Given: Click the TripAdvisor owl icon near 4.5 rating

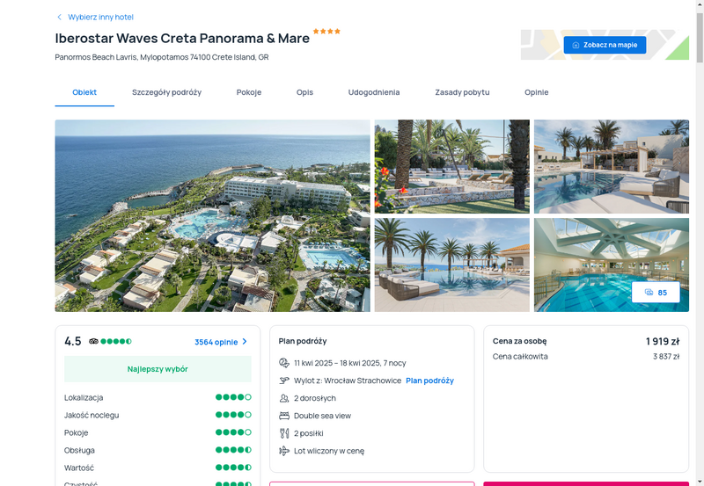Looking at the screenshot, I should [x=93, y=341].
